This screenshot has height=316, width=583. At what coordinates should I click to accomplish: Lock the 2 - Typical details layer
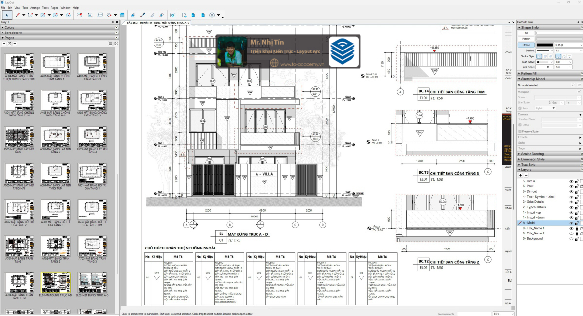point(577,207)
